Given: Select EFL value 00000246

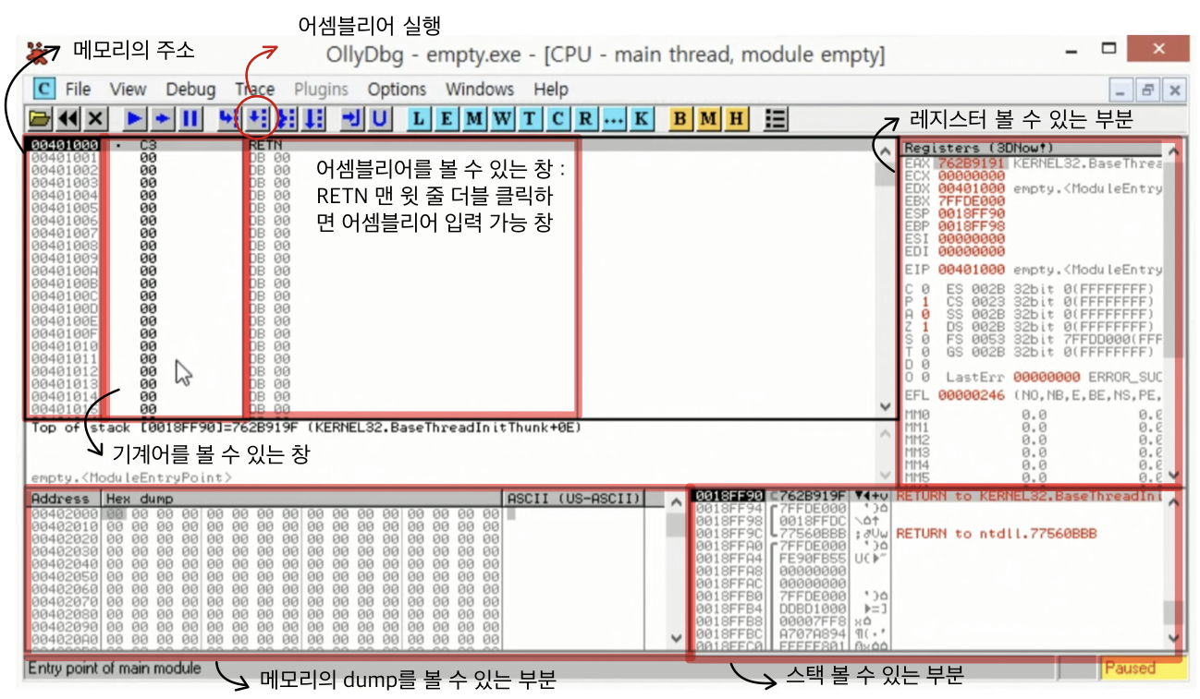Looking at the screenshot, I should point(971,395).
